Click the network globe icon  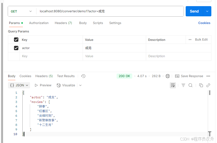(x=168, y=76)
